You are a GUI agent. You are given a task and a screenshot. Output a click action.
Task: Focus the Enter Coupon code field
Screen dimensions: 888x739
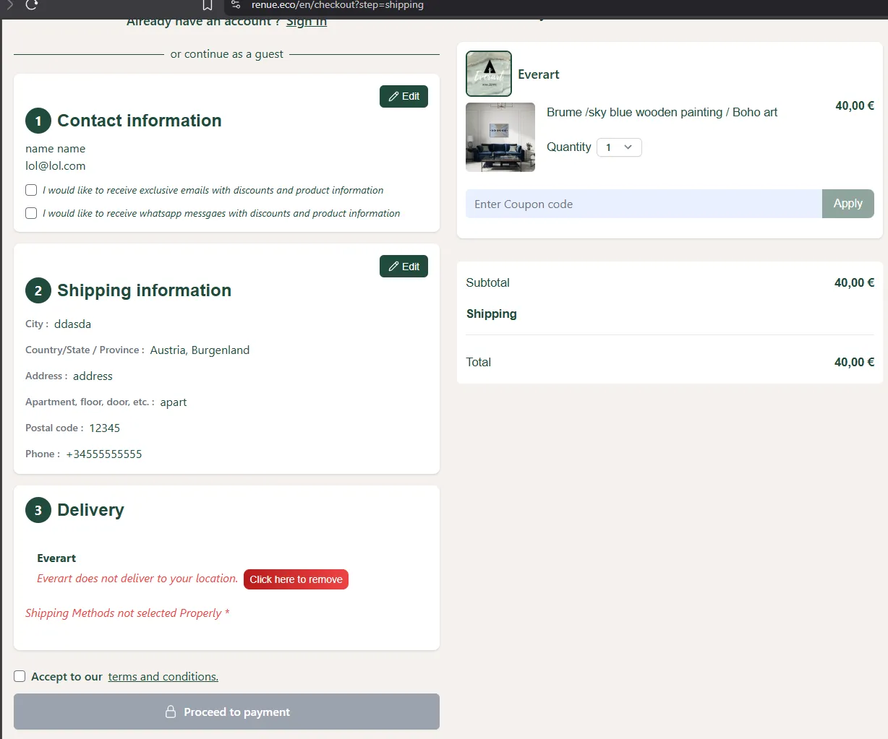coord(643,204)
